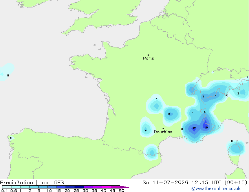Pick the 35–40 mm legend color box

pos(97,187)
